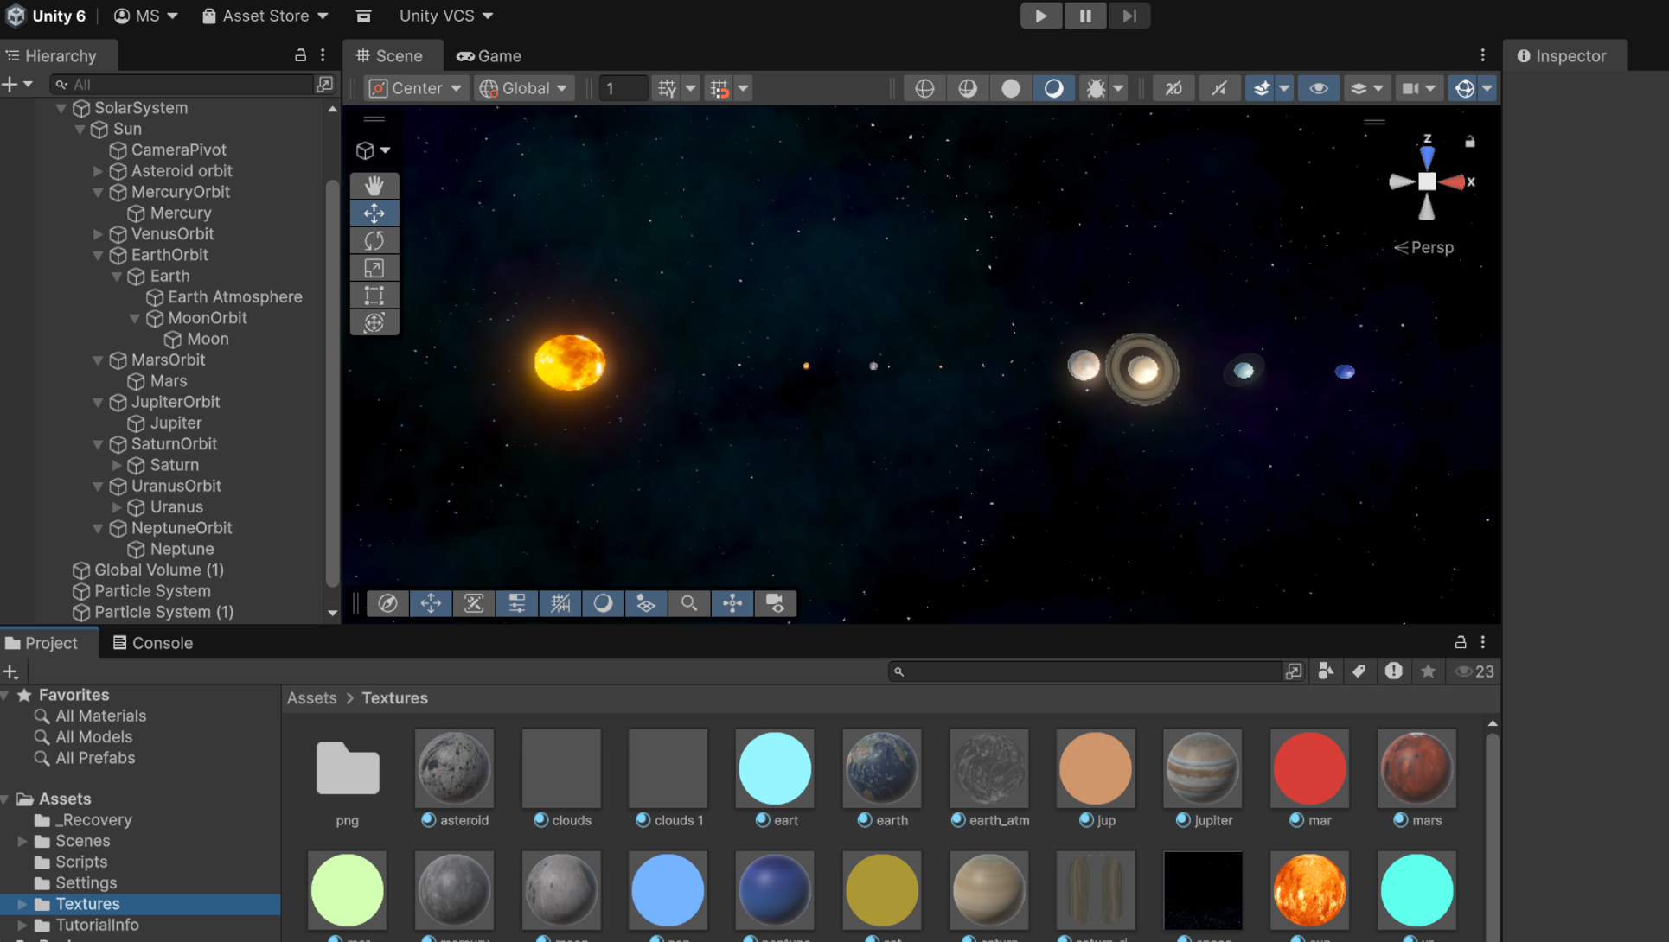Open the Asset Store menu
Image resolution: width=1669 pixels, height=942 pixels.
pos(265,16)
